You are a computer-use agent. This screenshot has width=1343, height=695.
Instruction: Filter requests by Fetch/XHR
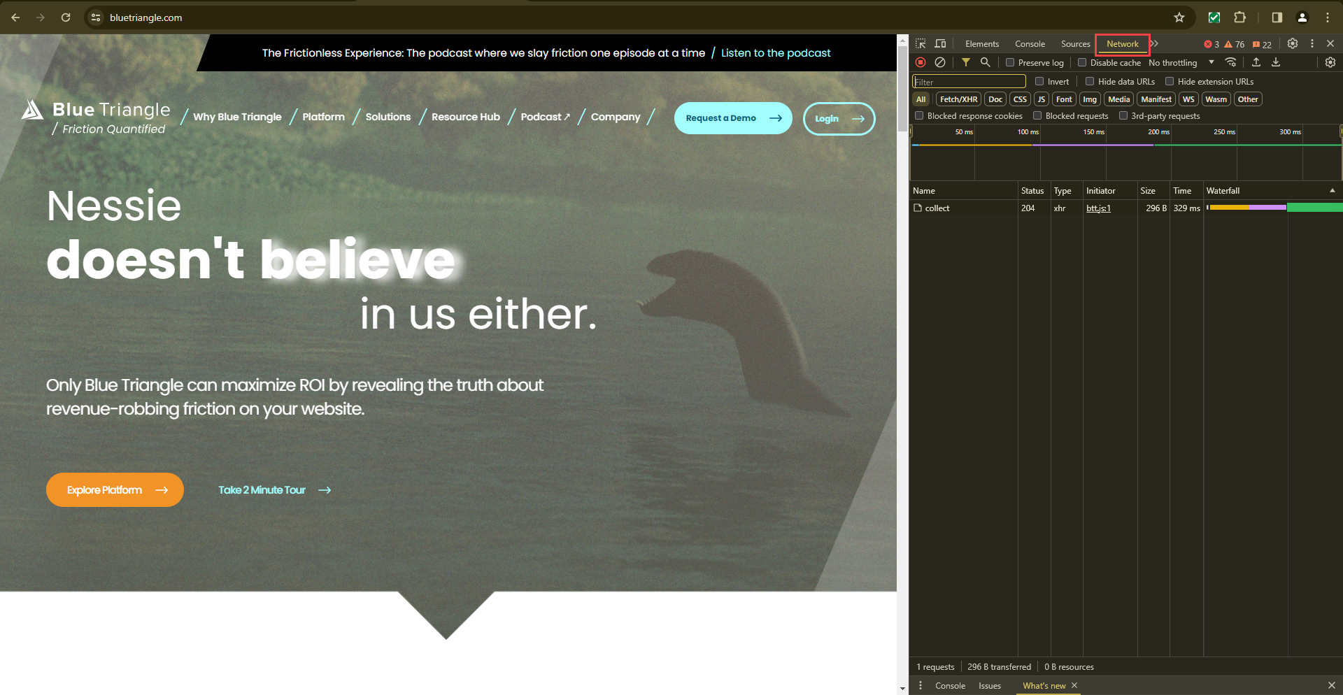pyautogui.click(x=958, y=99)
